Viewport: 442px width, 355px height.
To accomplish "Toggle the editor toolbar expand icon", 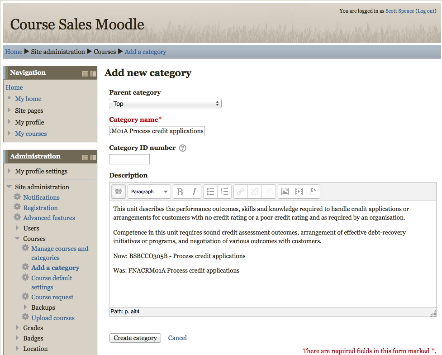I will [119, 192].
